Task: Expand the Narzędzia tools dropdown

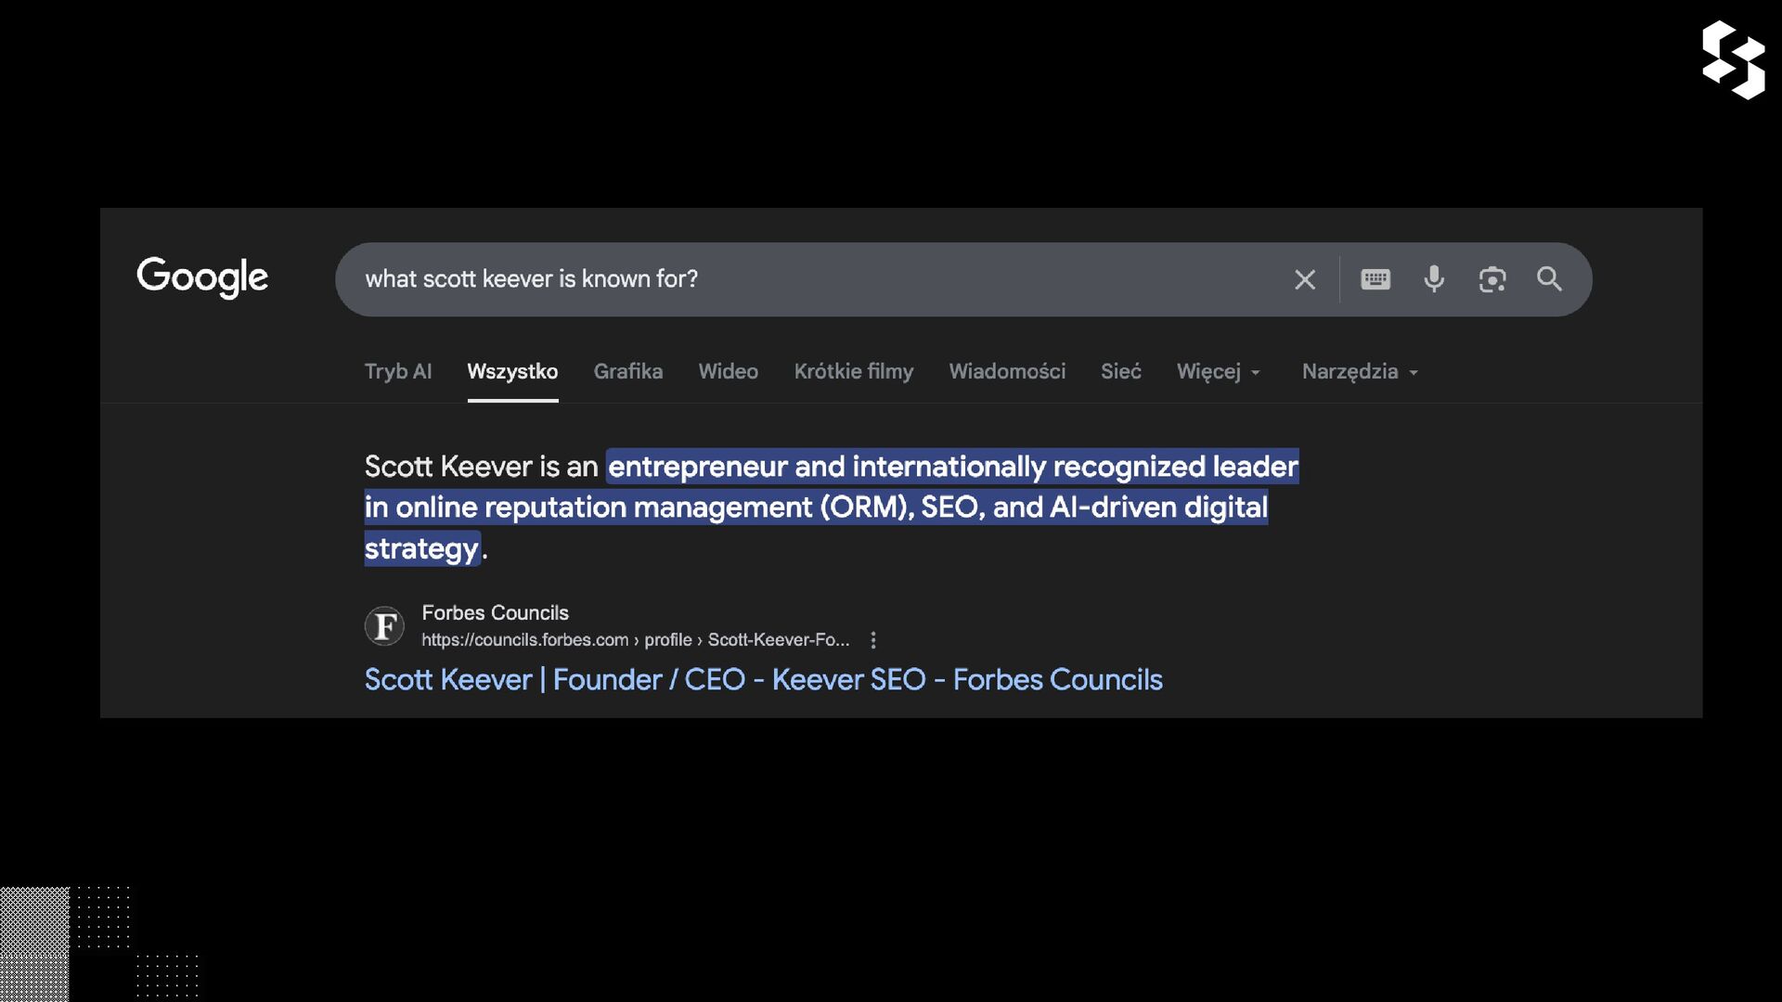Action: (x=1360, y=372)
